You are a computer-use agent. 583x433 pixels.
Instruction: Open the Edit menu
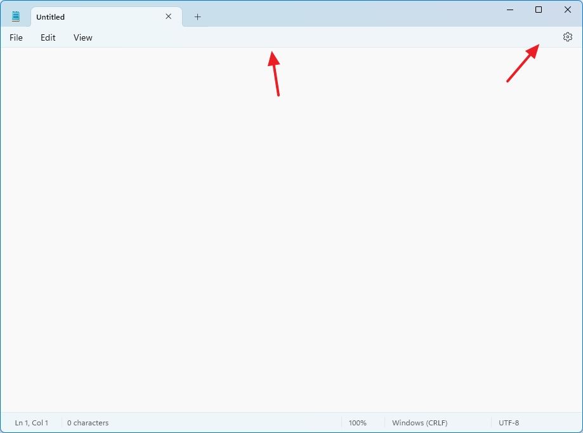(48, 37)
